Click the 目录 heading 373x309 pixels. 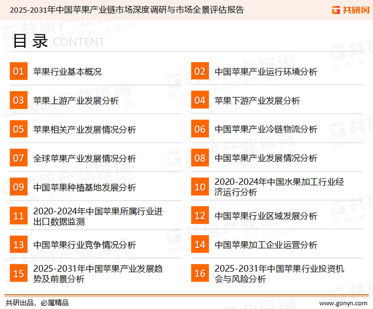click(30, 41)
